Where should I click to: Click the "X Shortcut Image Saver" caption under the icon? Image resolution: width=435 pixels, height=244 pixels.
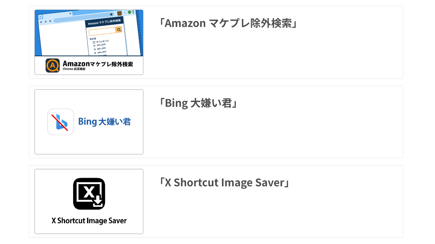point(89,221)
